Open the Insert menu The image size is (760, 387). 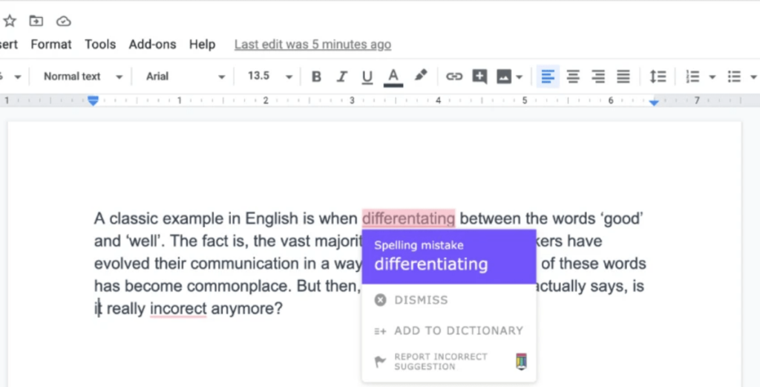(x=8, y=45)
